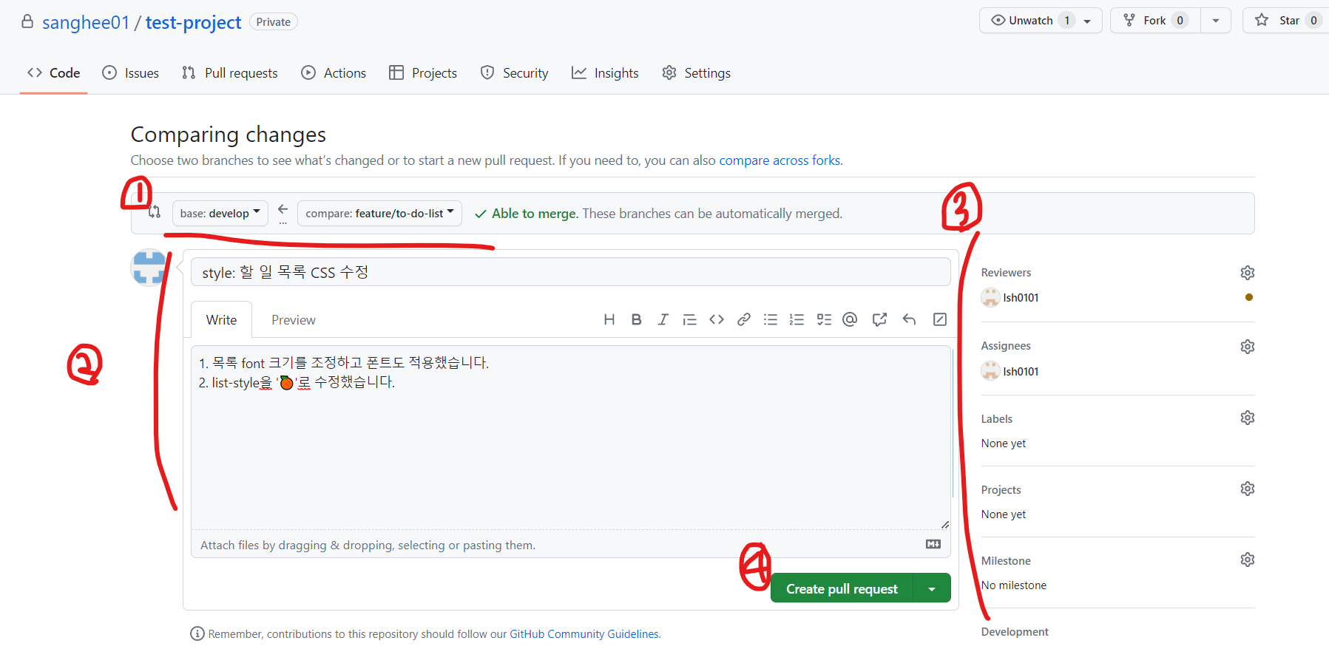Open the GitHub Community Guidelines link

tap(584, 634)
